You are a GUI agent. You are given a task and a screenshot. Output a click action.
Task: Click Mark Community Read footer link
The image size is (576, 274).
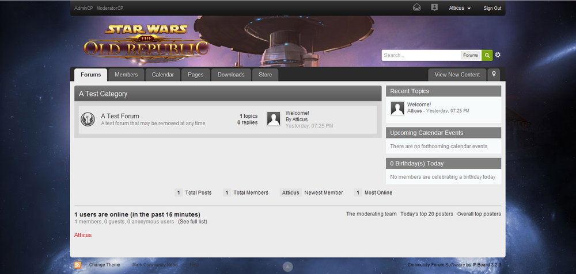point(154,265)
